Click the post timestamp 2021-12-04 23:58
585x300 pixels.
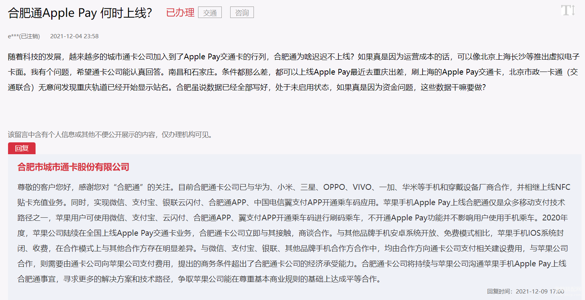74,36
